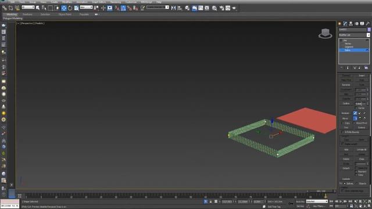
Task: Click the Outline button
Action: coord(346,103)
